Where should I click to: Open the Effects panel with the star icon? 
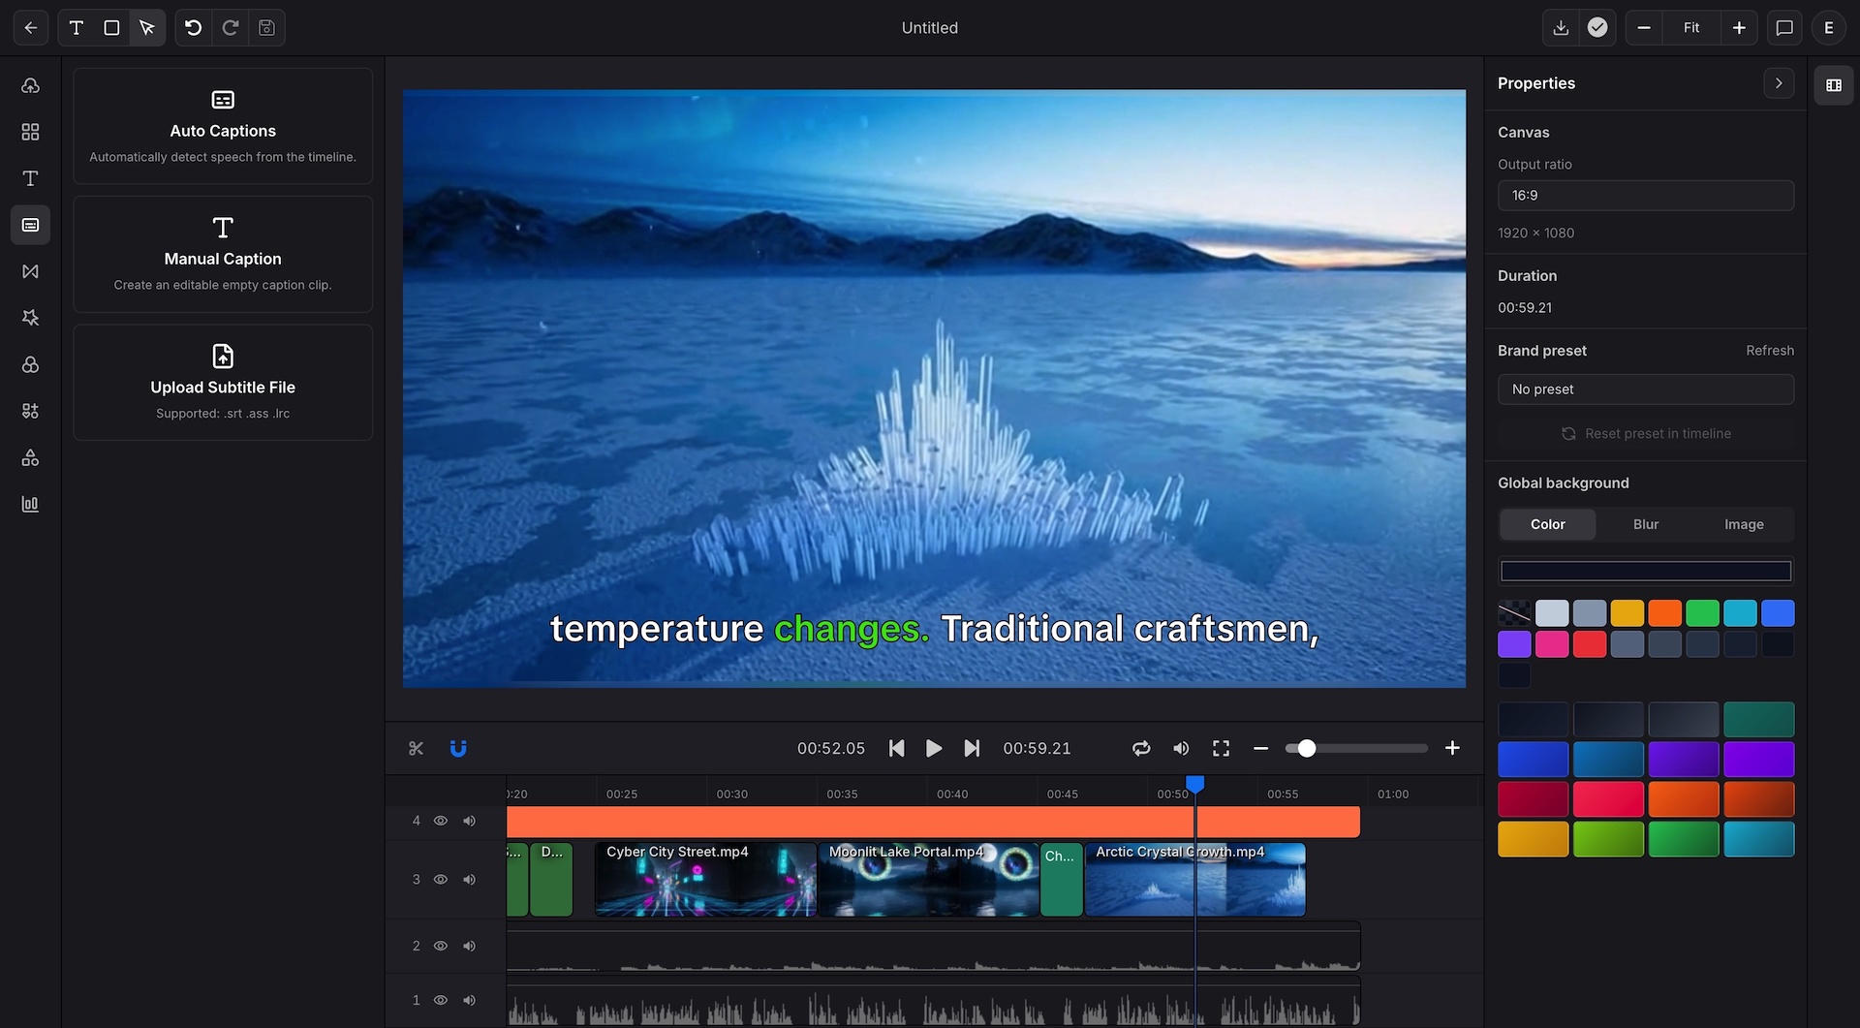(x=30, y=317)
